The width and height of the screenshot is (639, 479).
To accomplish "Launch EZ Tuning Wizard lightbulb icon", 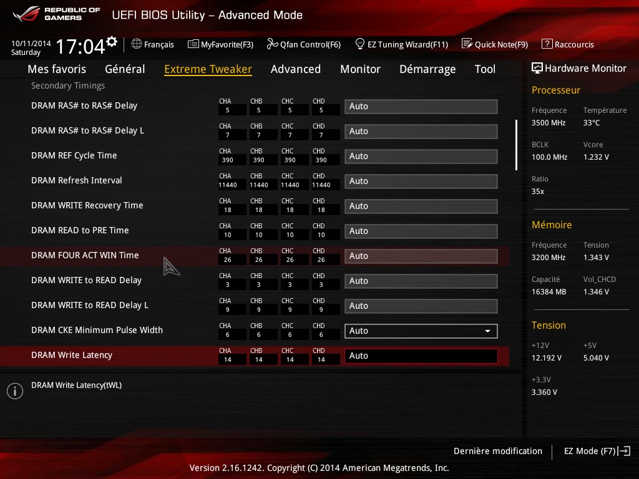I will pos(360,44).
